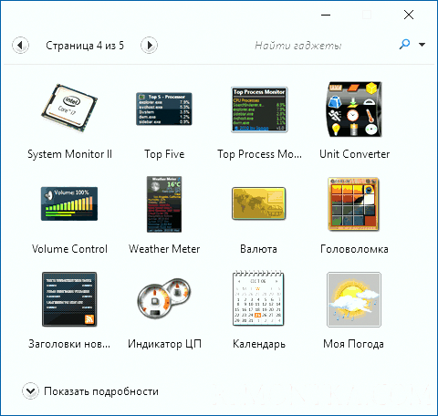Click the magnifier search icon
Screen dimensions: 438x416
tap(404, 45)
